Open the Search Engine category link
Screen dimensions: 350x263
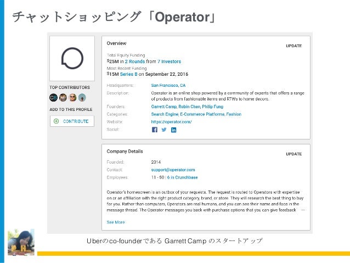pyautogui.click(x=165, y=114)
